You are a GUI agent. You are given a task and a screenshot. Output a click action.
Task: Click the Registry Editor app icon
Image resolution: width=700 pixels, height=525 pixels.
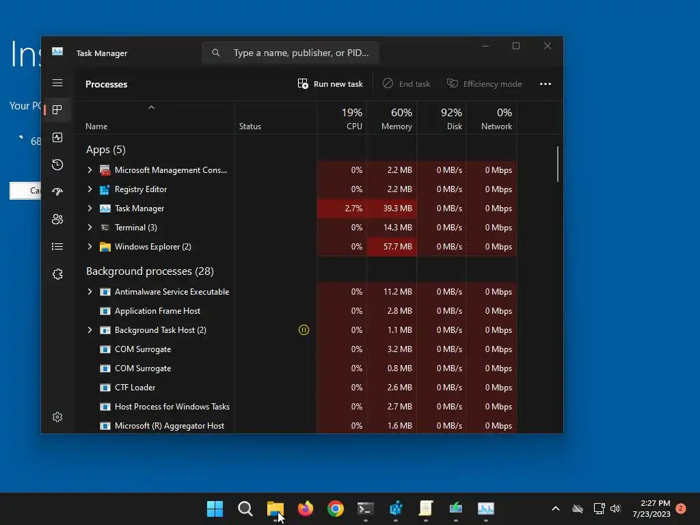(105, 189)
